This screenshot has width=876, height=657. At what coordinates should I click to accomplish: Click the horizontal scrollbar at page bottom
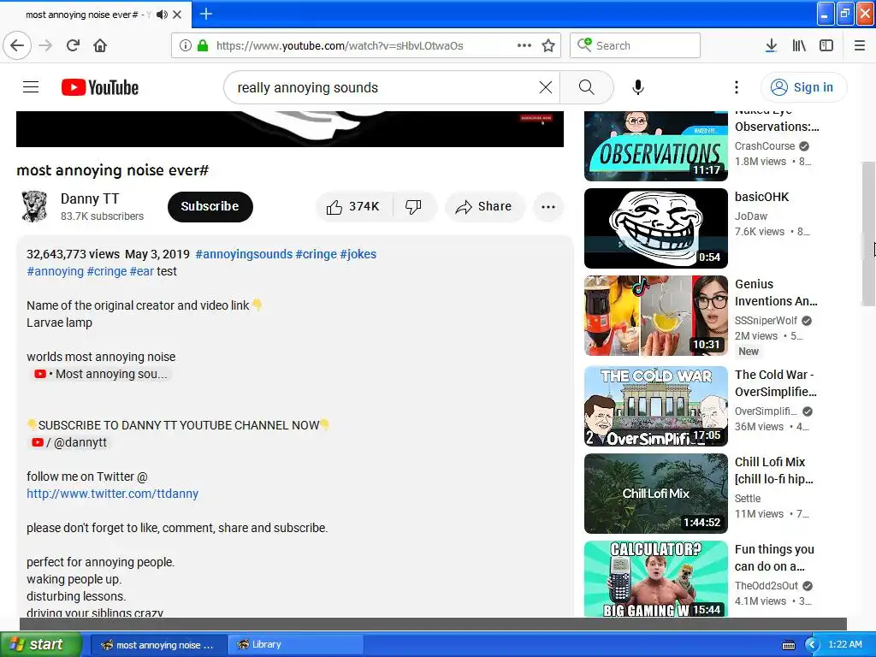pos(433,624)
